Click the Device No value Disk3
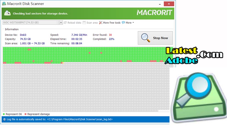 point(23,35)
